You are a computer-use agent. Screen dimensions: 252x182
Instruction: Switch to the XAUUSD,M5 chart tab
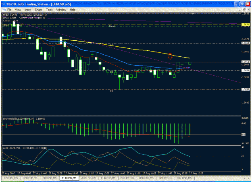(x=184, y=178)
